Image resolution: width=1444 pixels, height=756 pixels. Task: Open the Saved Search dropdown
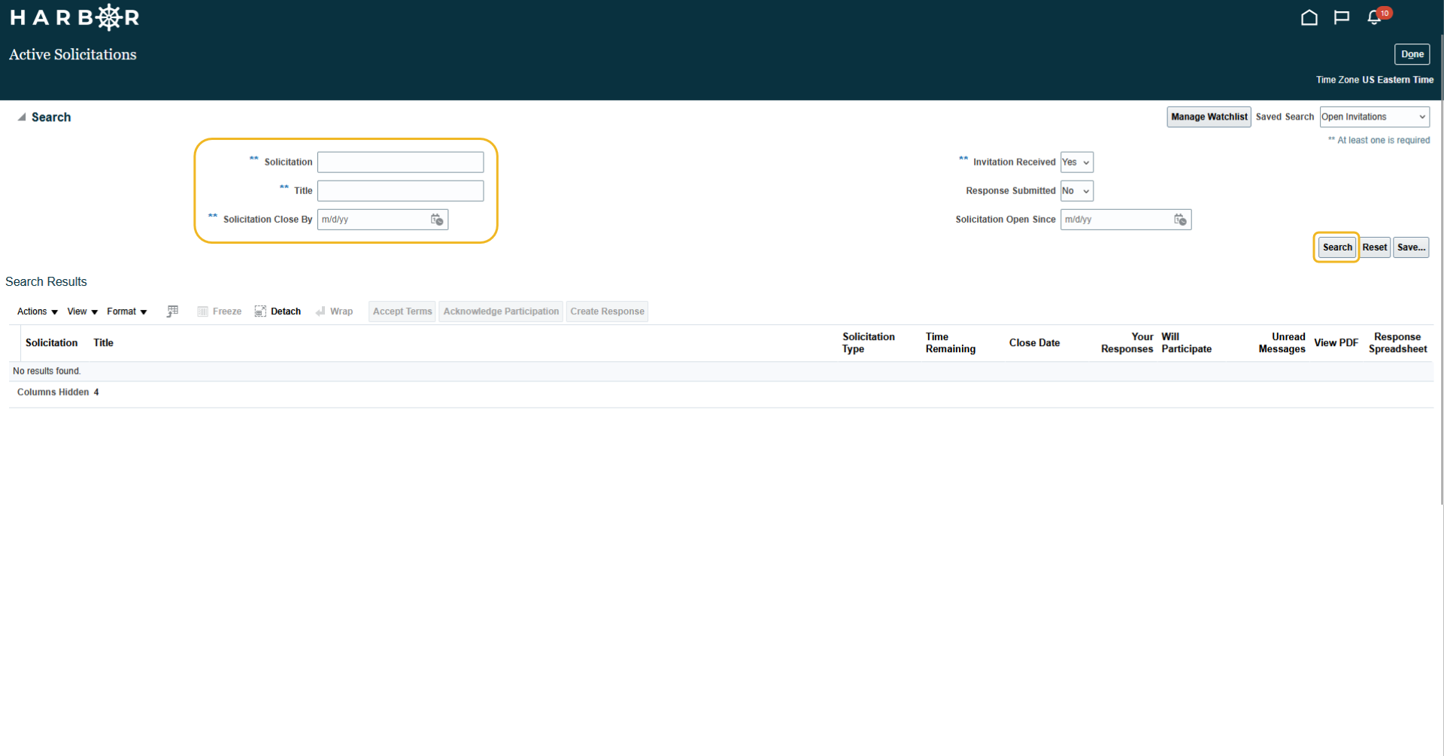coord(1374,117)
